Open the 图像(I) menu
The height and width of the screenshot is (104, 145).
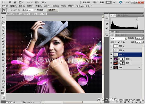22,6
